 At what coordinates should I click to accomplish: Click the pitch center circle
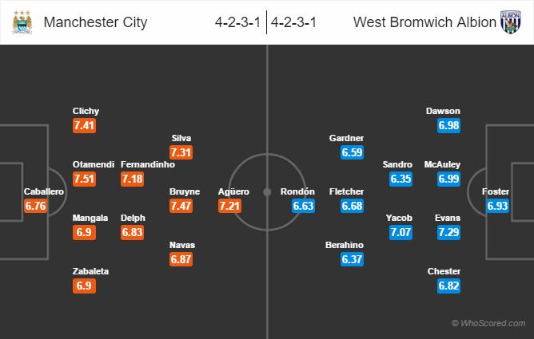pyautogui.click(x=267, y=191)
